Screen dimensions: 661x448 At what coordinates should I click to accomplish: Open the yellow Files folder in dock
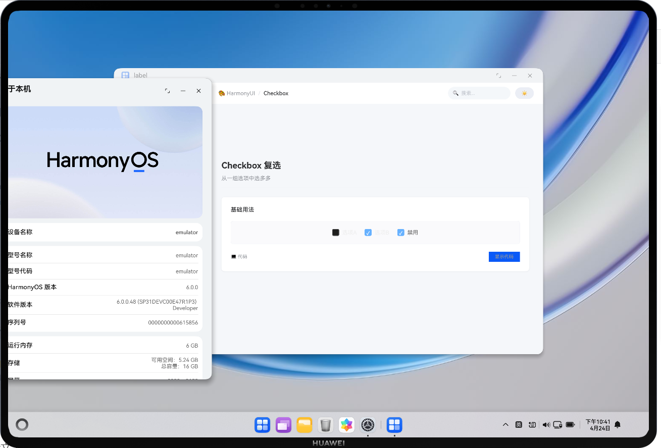click(x=304, y=425)
